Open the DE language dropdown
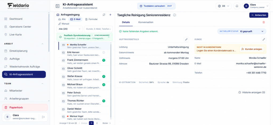Image resolution: width=273 pixels, height=125 pixels. coord(224,6)
